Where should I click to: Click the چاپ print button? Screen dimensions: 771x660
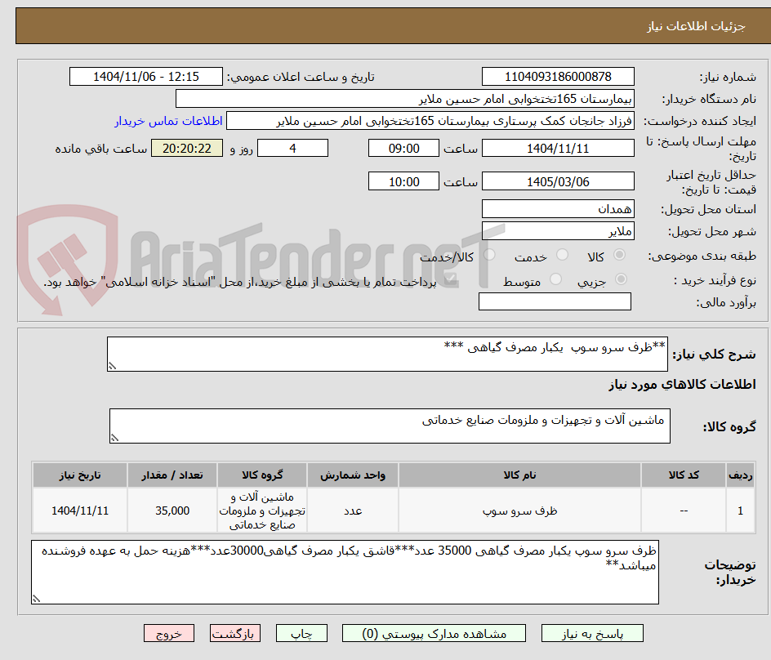(x=301, y=633)
